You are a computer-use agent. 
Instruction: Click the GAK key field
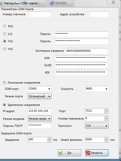pos(81,58)
